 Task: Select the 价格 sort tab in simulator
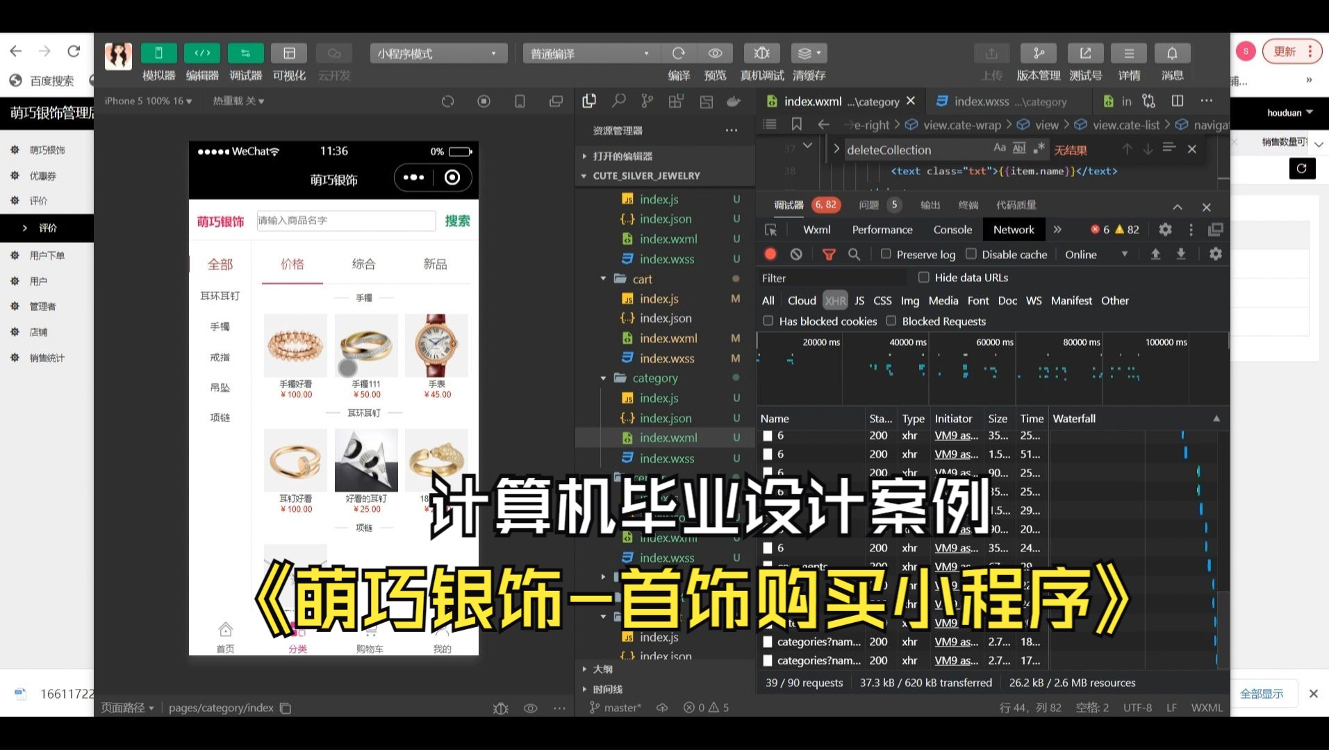[x=292, y=264]
